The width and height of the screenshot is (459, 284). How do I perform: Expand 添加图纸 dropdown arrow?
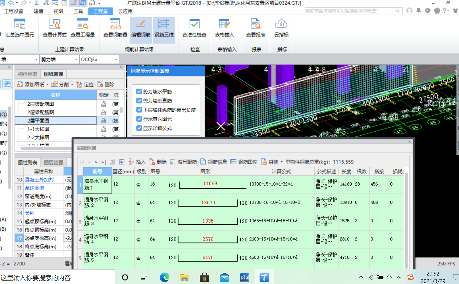47,84
